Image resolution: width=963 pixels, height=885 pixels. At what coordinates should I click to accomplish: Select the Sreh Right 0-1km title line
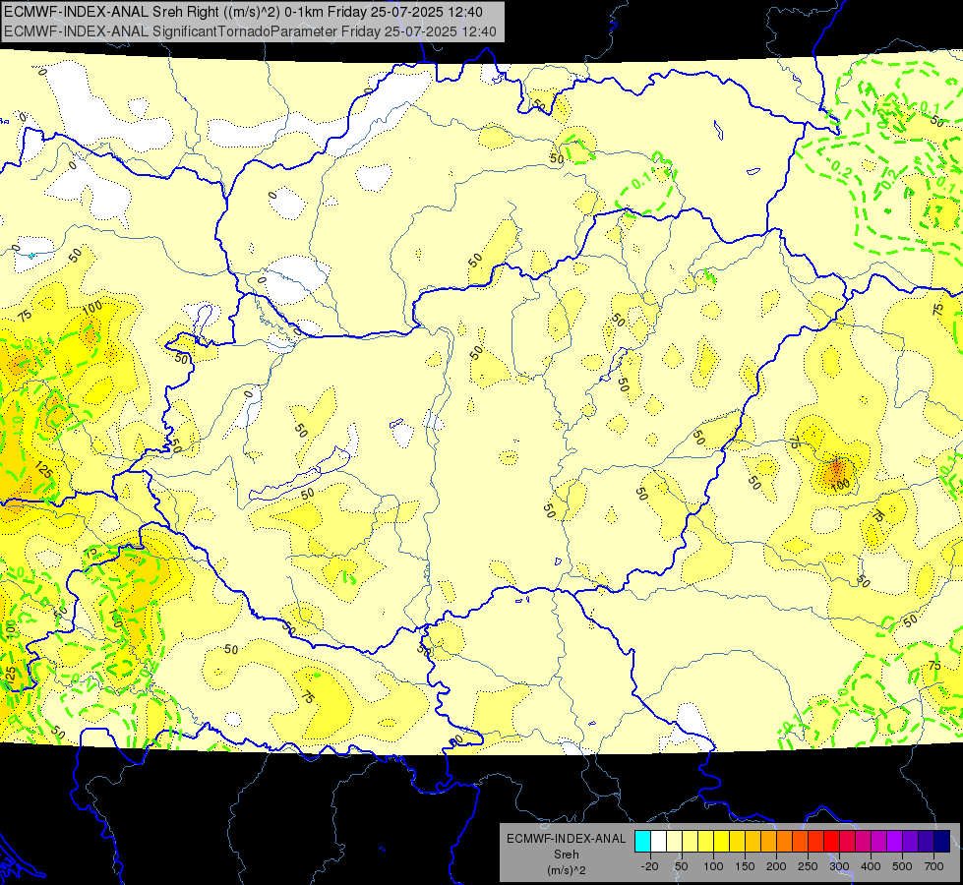point(243,12)
